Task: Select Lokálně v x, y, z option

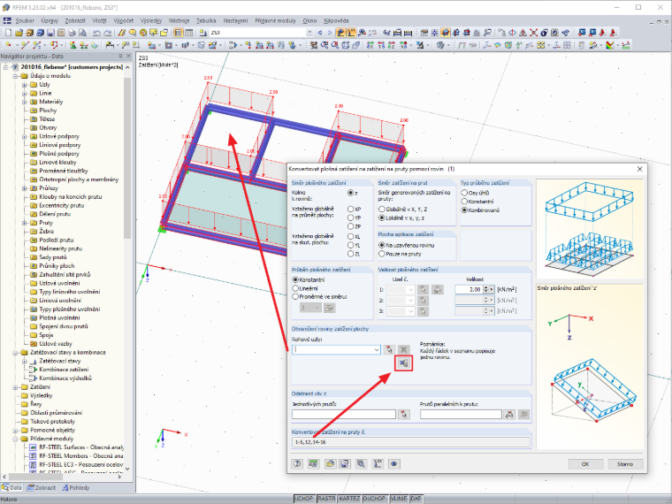Action: click(381, 218)
